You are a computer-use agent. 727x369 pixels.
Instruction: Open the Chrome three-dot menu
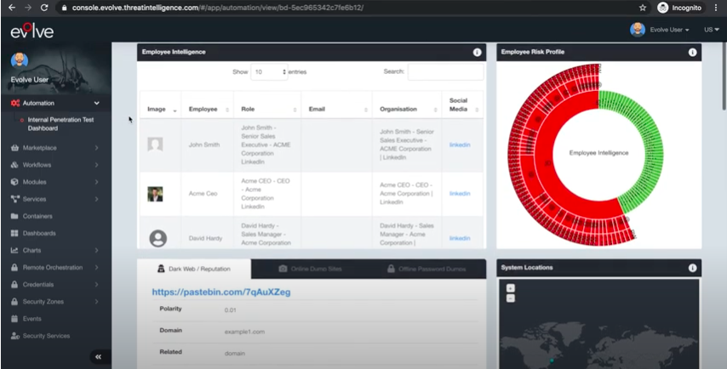[x=716, y=8]
